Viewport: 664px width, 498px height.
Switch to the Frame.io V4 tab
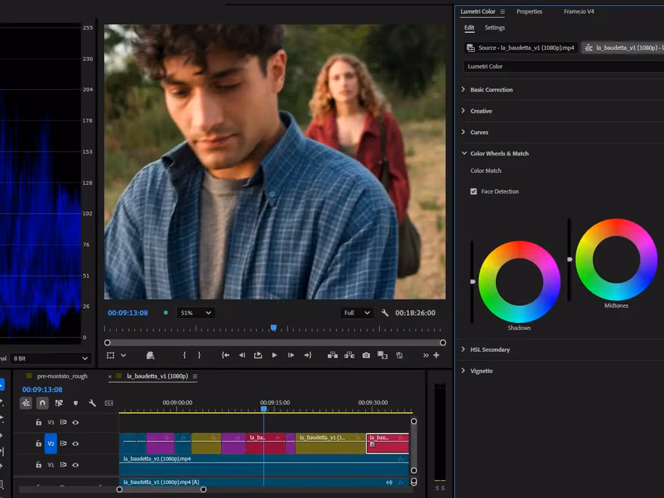click(579, 12)
